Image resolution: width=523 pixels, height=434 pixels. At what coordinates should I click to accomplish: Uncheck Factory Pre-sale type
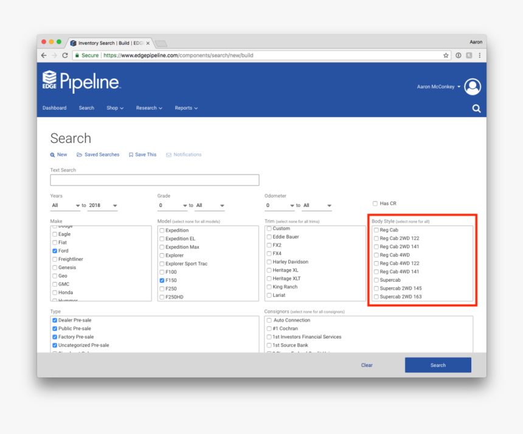pyautogui.click(x=55, y=337)
